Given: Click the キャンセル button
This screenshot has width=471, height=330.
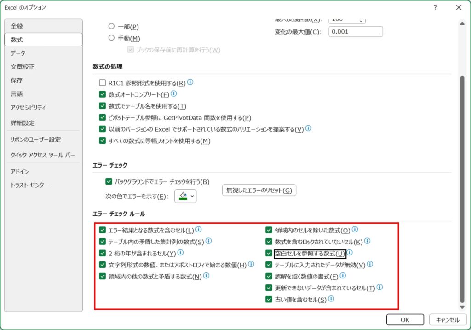Looking at the screenshot, I should 448,320.
